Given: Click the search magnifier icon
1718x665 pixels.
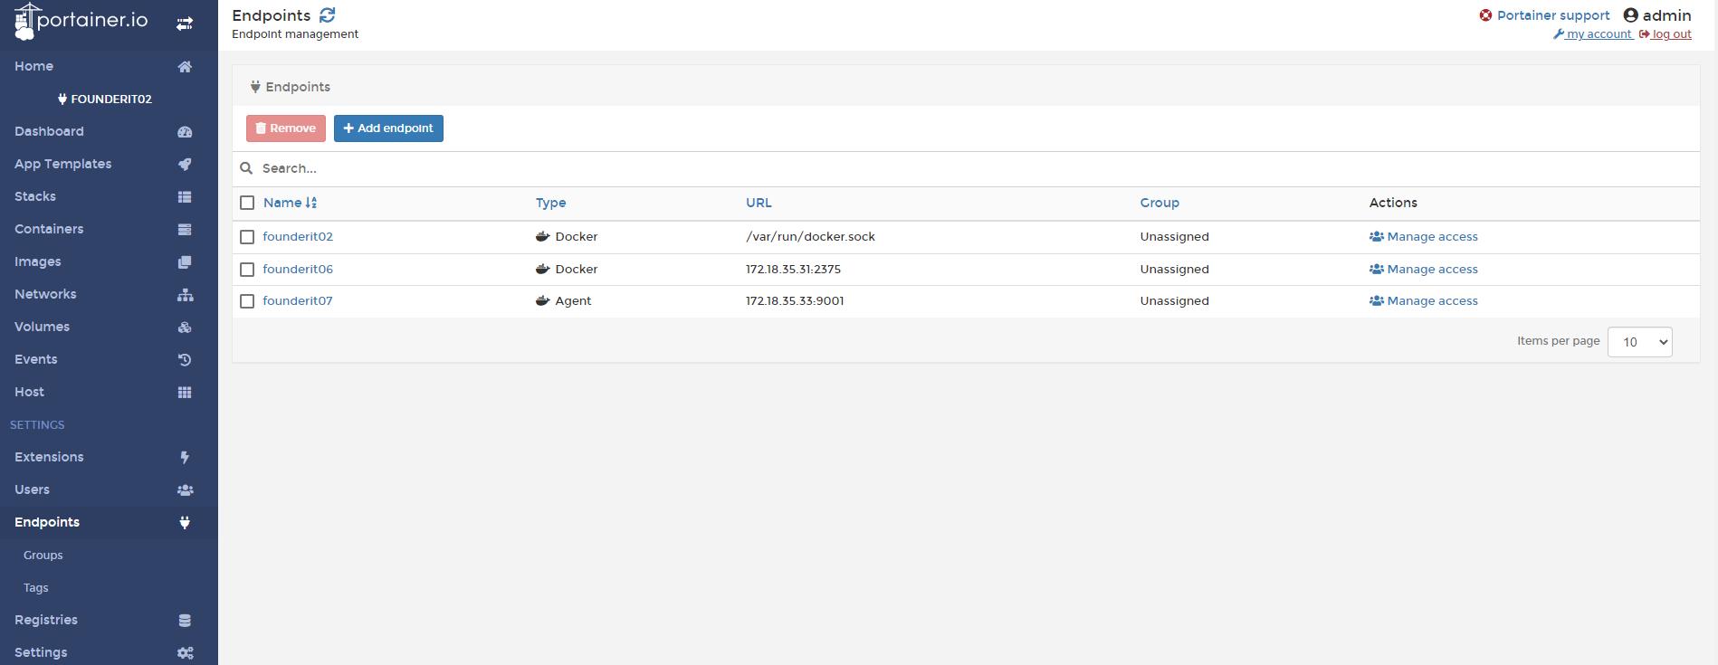Looking at the screenshot, I should [246, 168].
